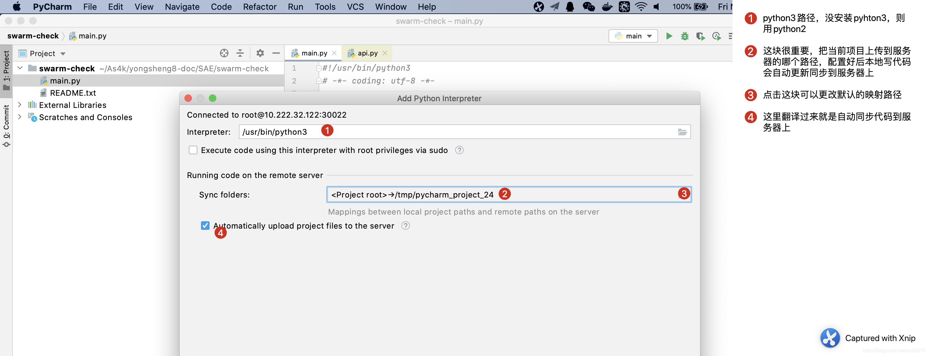Click the interpreter path browse button
Image resolution: width=928 pixels, height=356 pixels.
click(x=681, y=132)
